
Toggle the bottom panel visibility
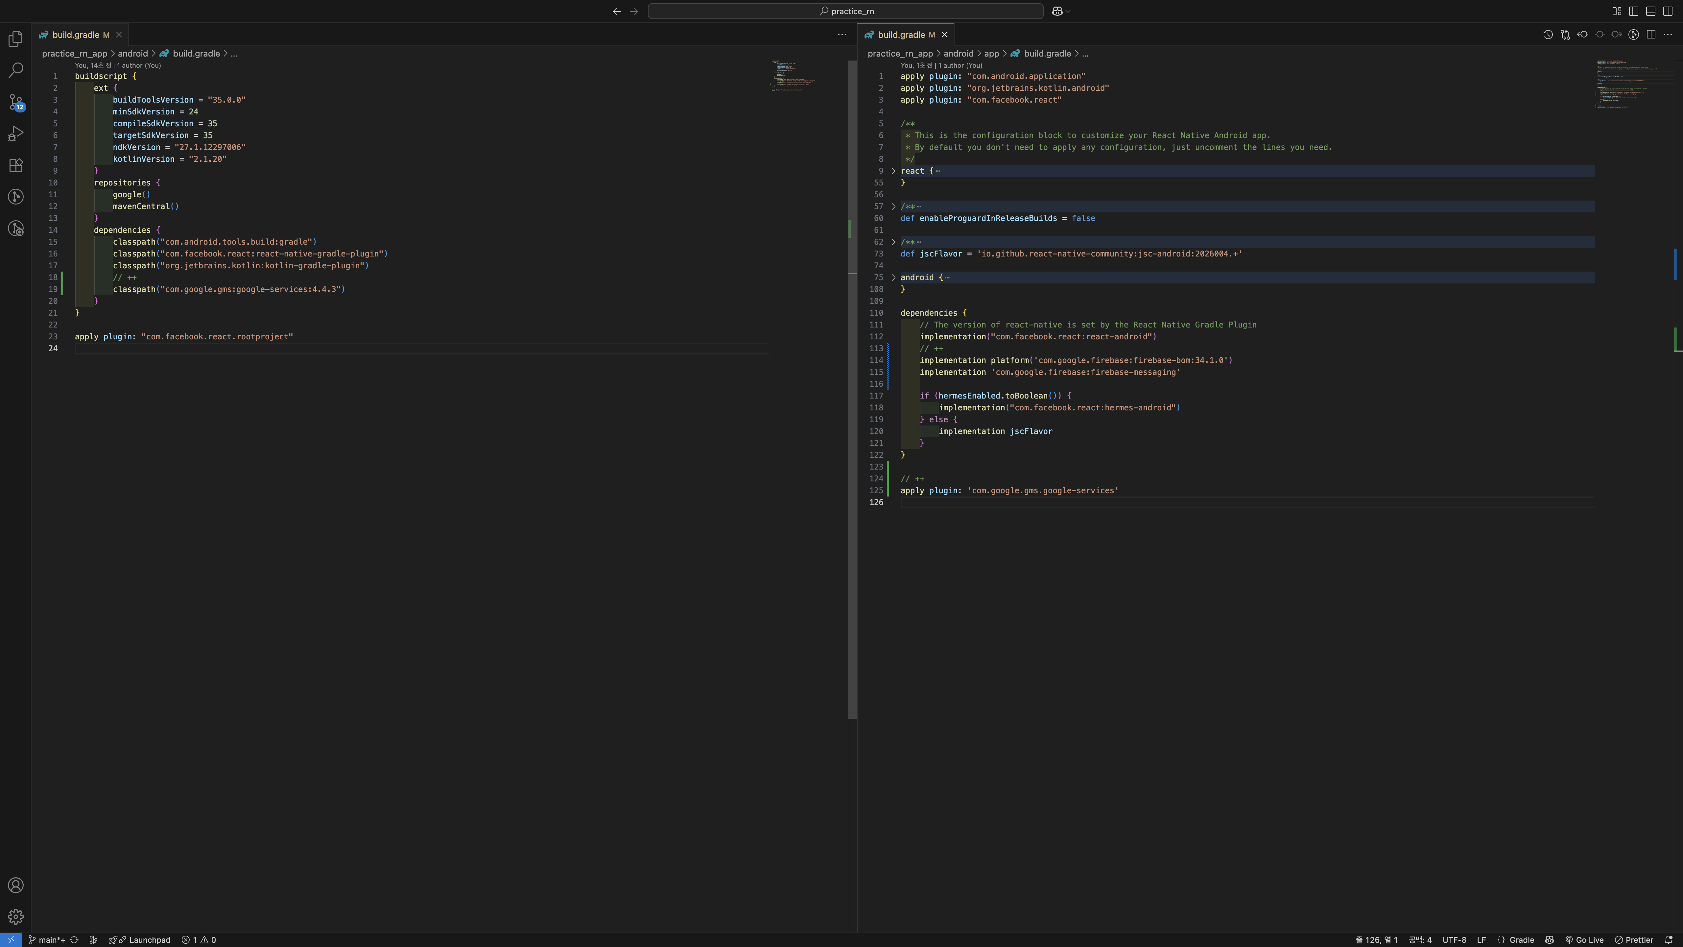click(x=1650, y=11)
